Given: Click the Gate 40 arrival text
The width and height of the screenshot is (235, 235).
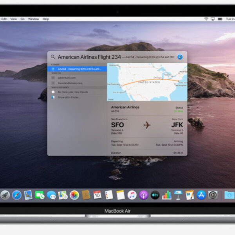Looking at the screenshot, I should 179,133.
